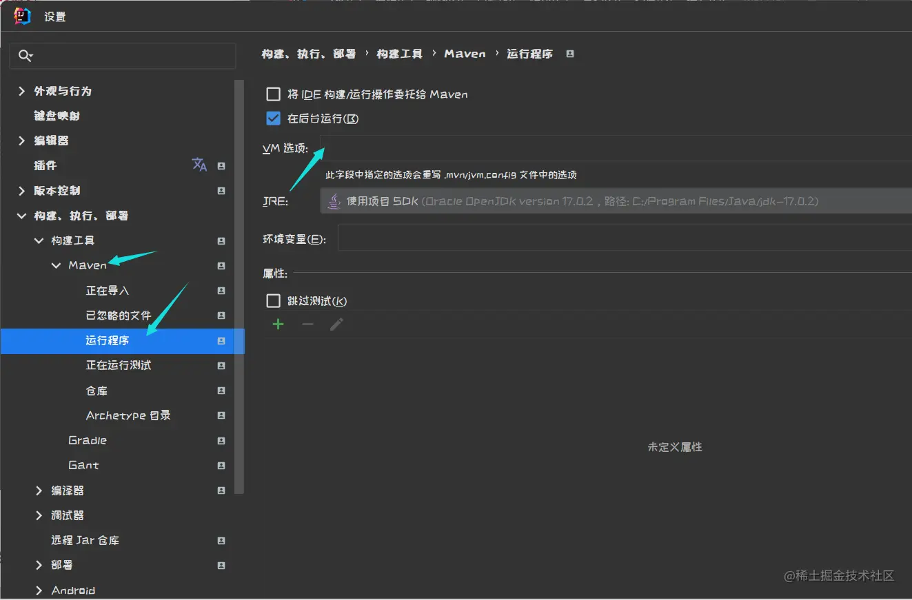Click the project icon in the breadcrumb header
Image resolution: width=912 pixels, height=600 pixels.
point(570,54)
